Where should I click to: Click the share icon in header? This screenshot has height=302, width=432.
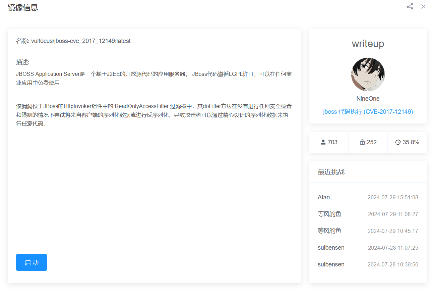click(x=410, y=6)
